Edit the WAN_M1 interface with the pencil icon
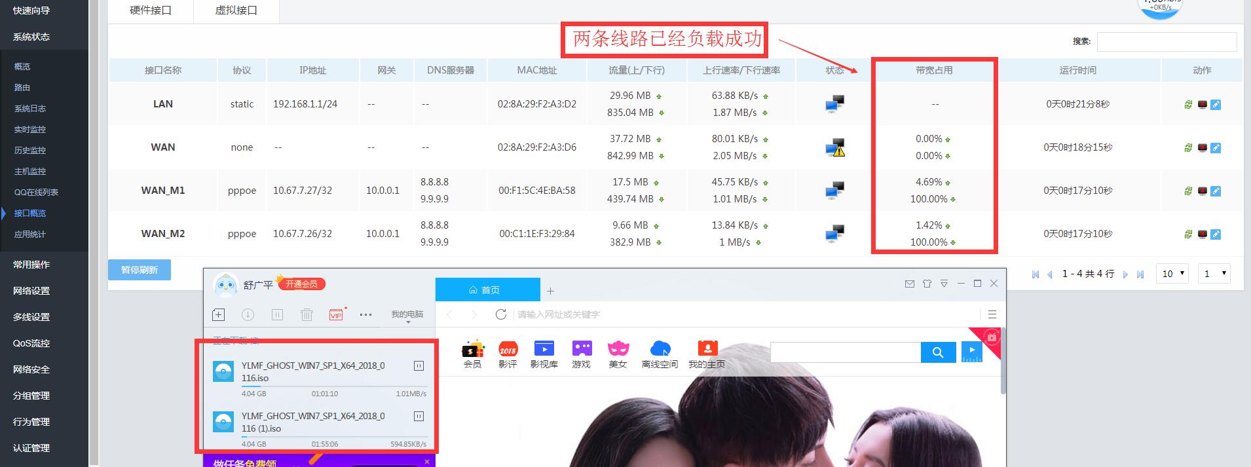 [1216, 191]
